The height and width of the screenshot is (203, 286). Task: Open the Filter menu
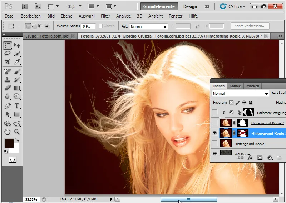click(x=105, y=16)
